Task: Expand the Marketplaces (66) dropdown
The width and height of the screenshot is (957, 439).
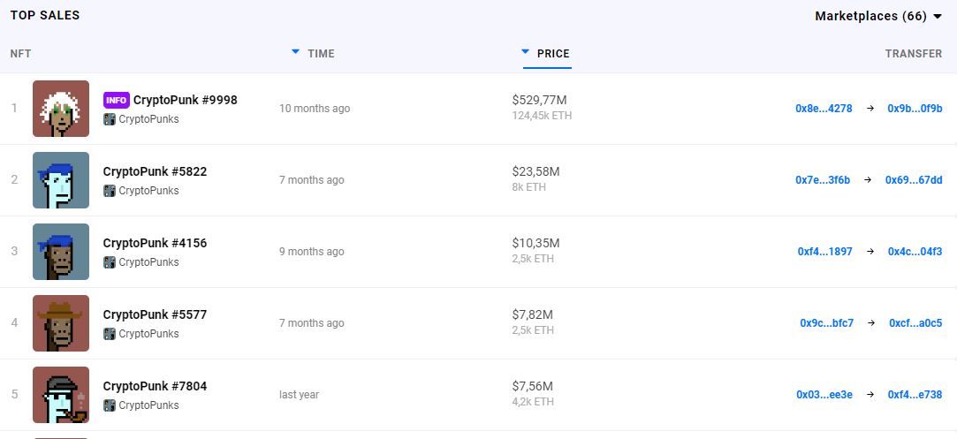Action: click(x=878, y=16)
